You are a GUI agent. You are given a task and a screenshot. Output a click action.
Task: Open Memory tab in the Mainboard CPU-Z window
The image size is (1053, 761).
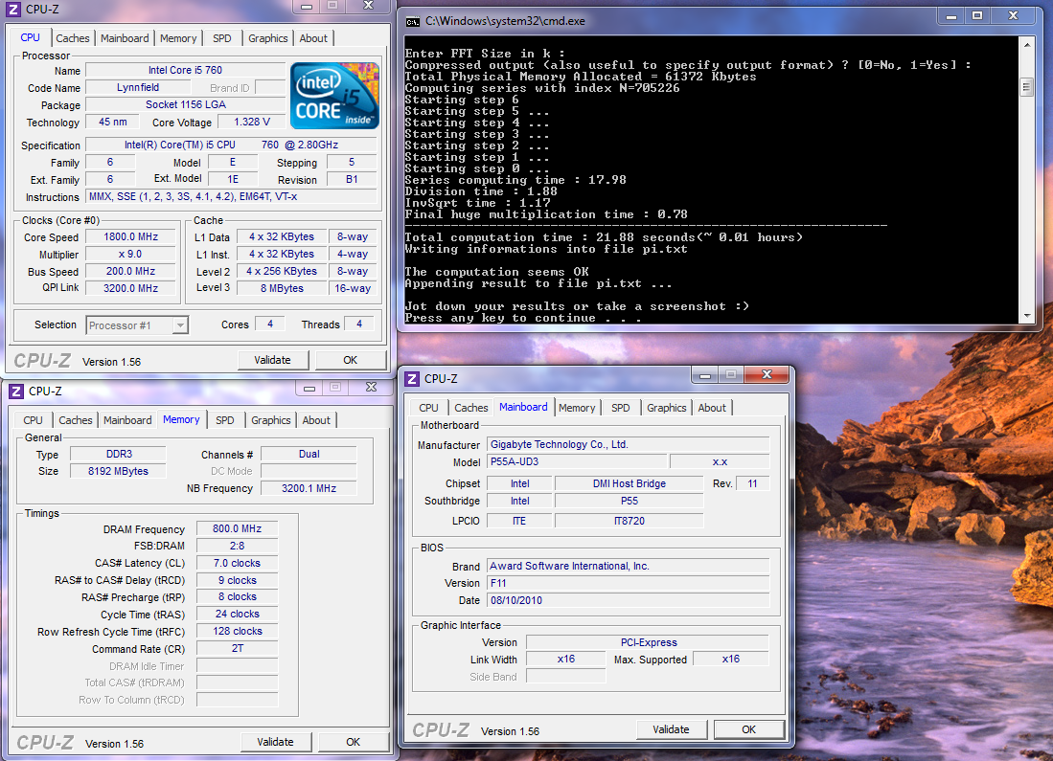pos(577,408)
